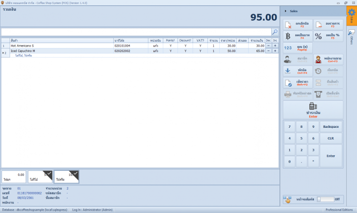Image resolution: width=357 pixels, height=213 pixels.
Task: Click the magnifier search icon beside the search box
Action: pos(275,32)
